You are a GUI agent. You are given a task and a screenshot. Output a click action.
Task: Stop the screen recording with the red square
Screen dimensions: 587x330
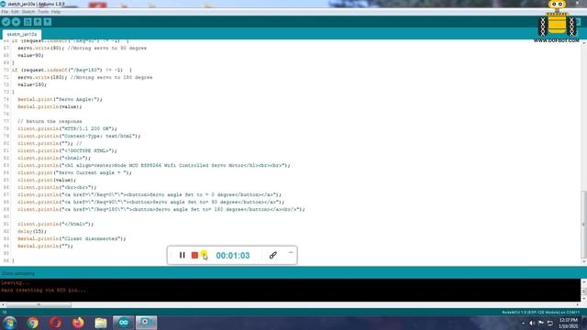(x=194, y=255)
